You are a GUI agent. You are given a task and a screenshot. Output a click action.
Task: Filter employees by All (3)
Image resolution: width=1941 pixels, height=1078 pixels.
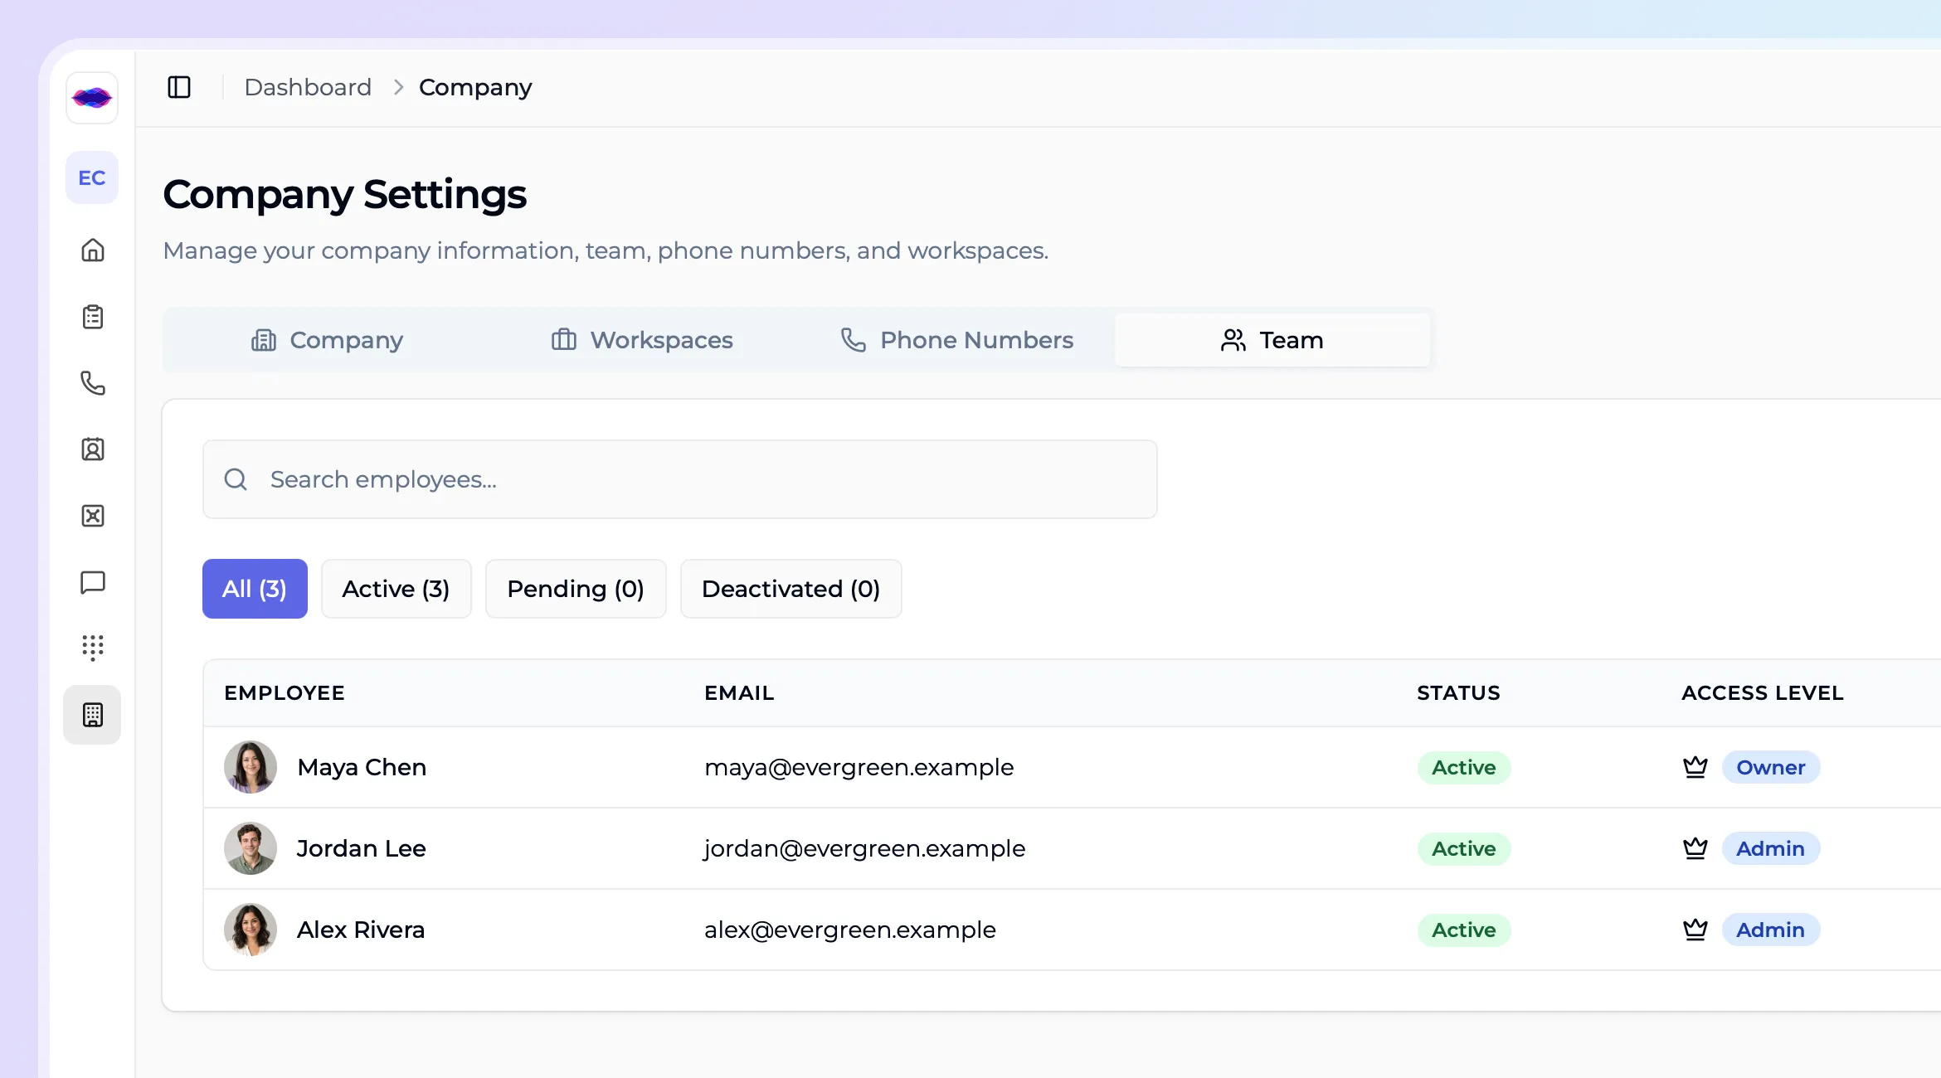(255, 589)
